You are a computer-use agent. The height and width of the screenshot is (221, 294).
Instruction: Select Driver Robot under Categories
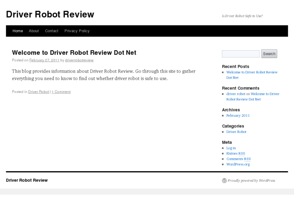point(236,132)
